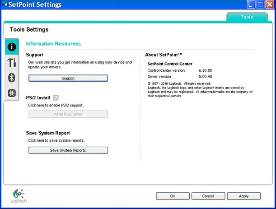Click the SetPoint Control Center label

[x=170, y=64]
